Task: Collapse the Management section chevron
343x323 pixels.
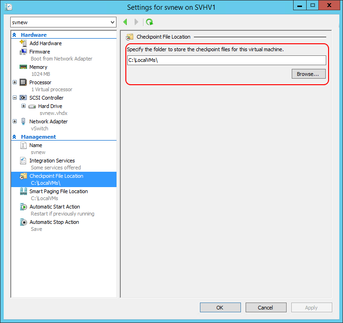Action: (14, 137)
